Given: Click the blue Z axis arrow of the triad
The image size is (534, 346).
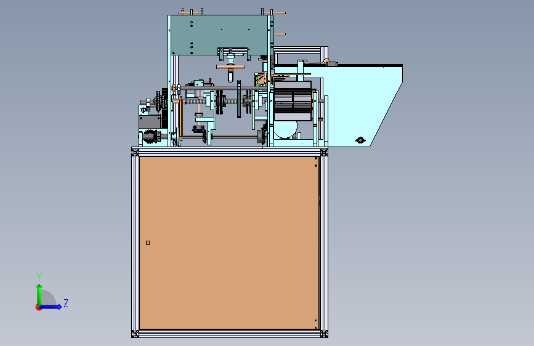Looking at the screenshot, I should pyautogui.click(x=51, y=307).
